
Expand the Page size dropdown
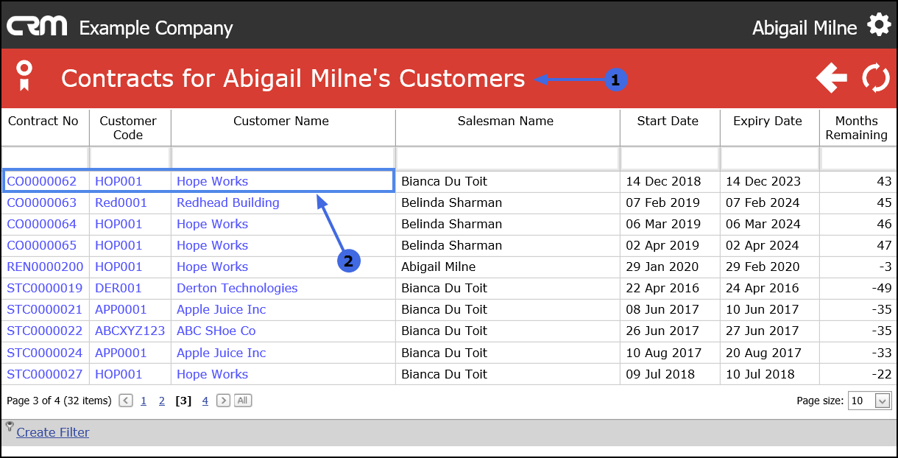(883, 401)
